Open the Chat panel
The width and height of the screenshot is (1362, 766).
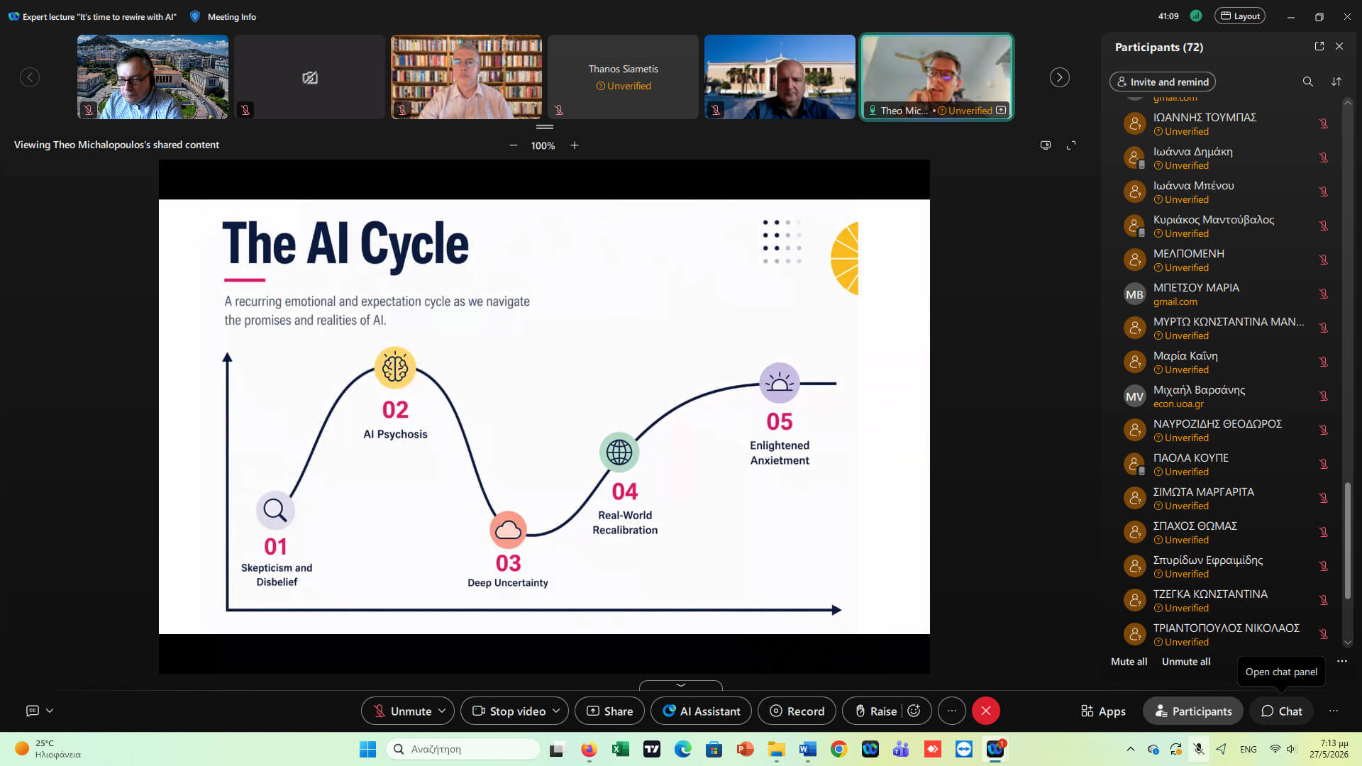pos(1281,711)
